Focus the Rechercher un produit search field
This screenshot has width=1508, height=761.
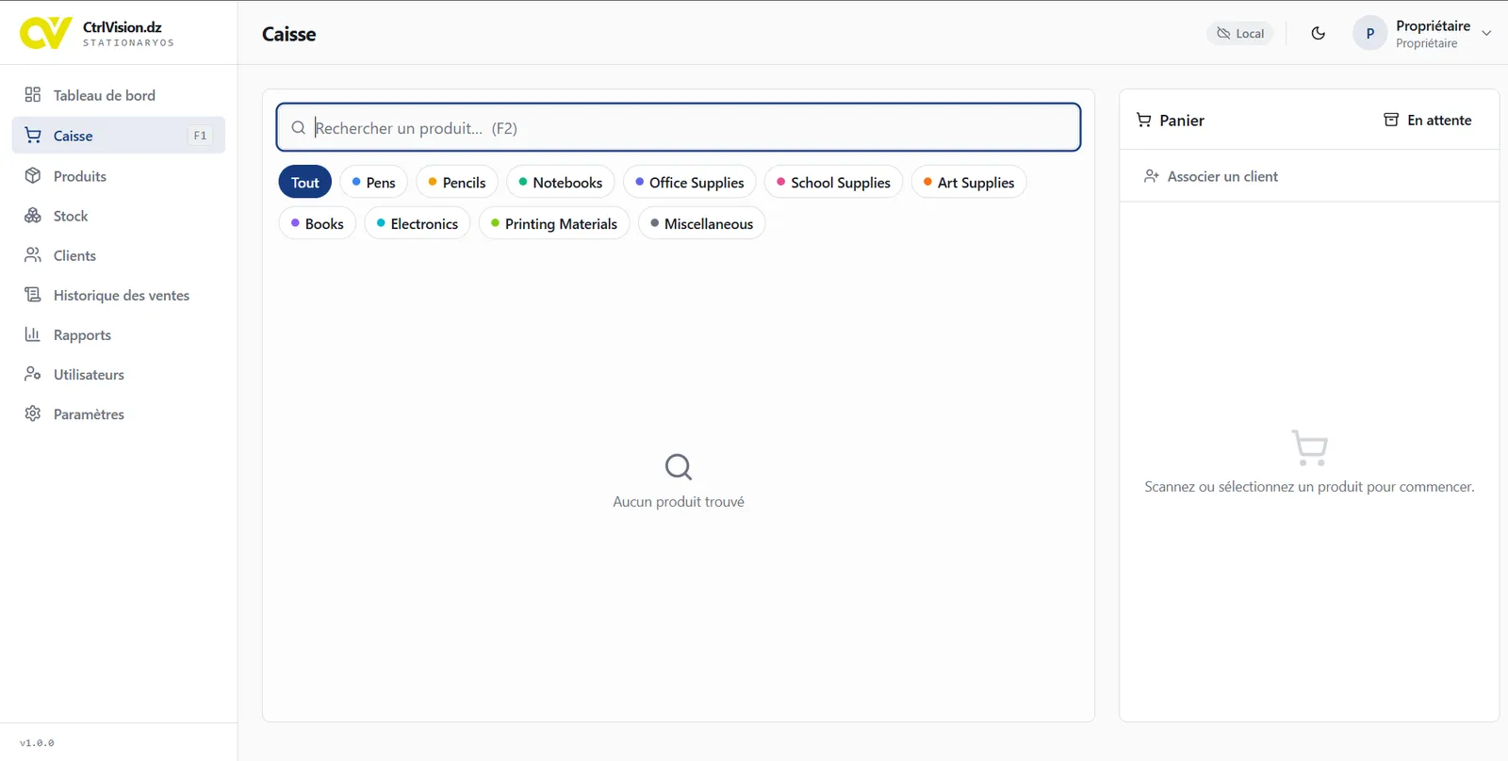point(679,127)
